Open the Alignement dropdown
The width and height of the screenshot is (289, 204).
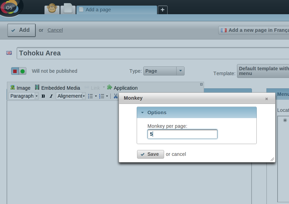(x=71, y=96)
